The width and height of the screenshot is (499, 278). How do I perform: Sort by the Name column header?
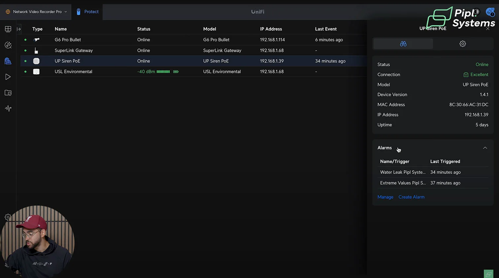[x=61, y=29]
